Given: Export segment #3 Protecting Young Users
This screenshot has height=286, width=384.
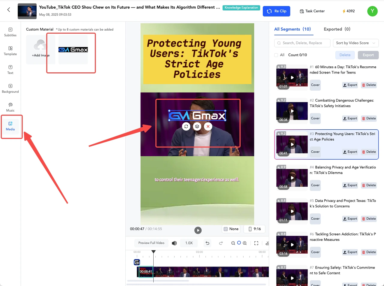Looking at the screenshot, I should pos(350,152).
